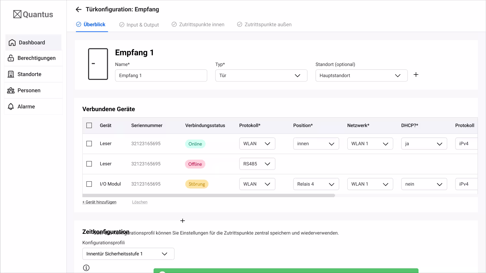Click the Online status badge
This screenshot has width=486, height=273.
(195, 144)
